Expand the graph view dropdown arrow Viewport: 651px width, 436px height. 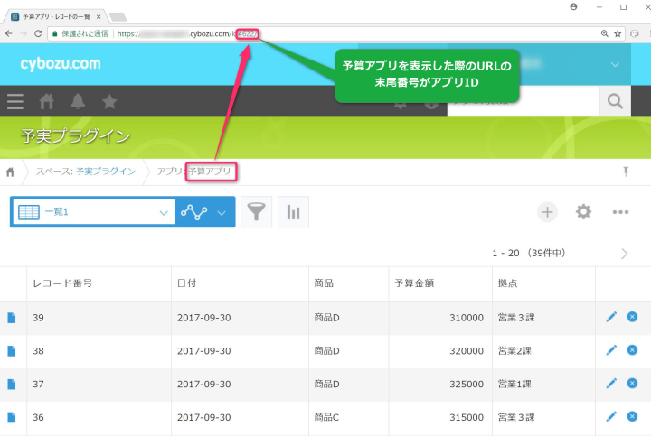tap(222, 213)
